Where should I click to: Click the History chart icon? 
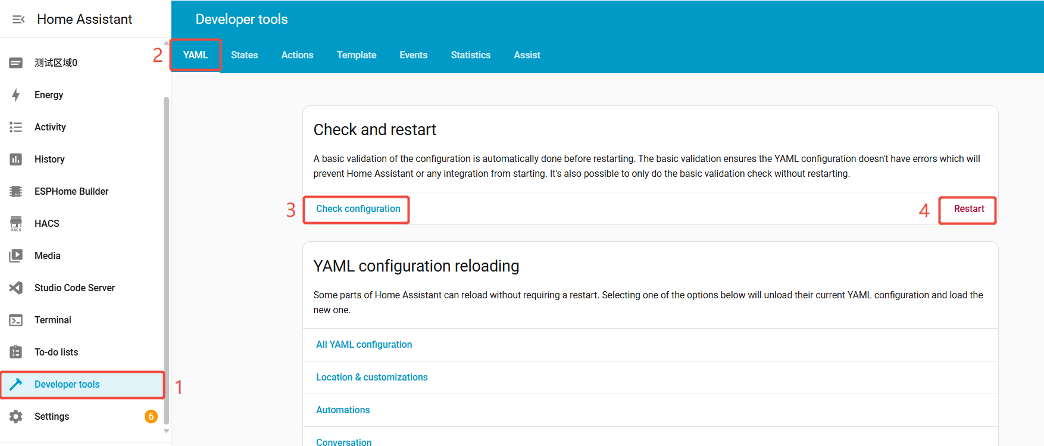[16, 159]
